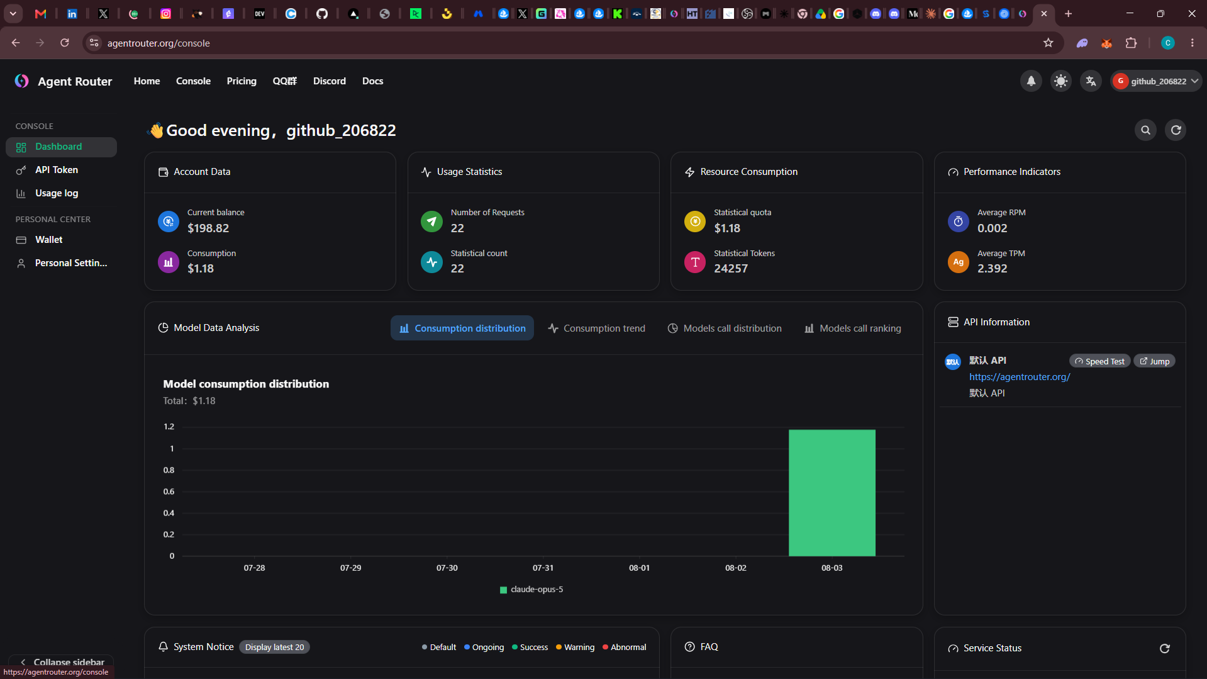
Task: Click the dashboard refresh icon
Action: click(1176, 130)
